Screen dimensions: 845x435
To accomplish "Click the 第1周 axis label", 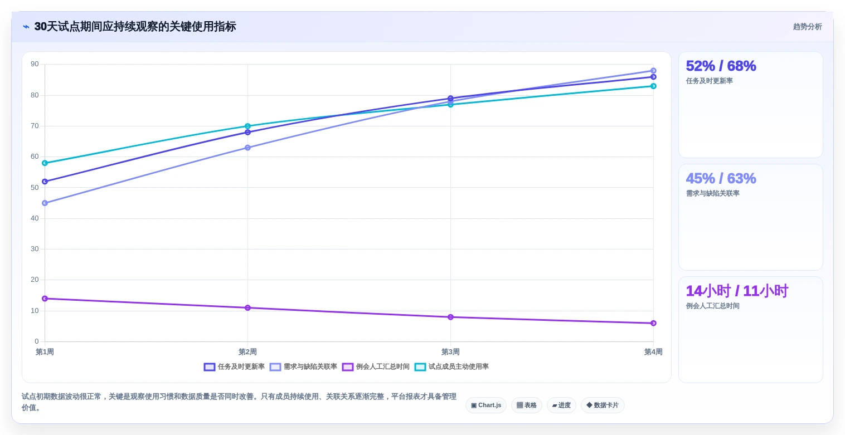I will pyautogui.click(x=45, y=352).
